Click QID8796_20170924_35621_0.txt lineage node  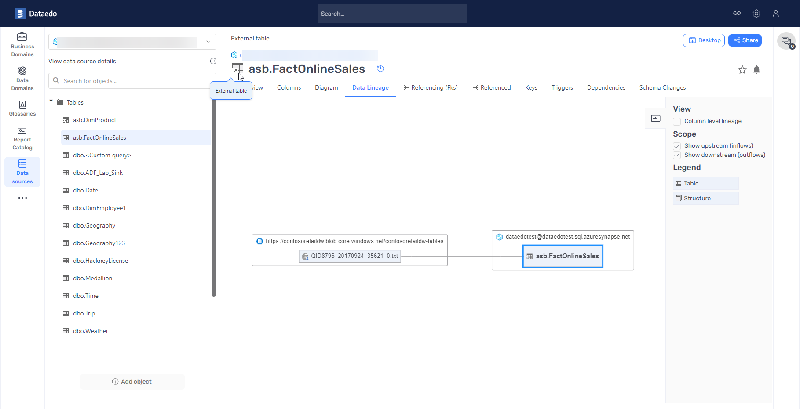(x=350, y=256)
